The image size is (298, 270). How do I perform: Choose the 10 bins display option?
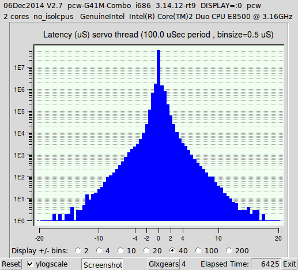(x=120, y=250)
